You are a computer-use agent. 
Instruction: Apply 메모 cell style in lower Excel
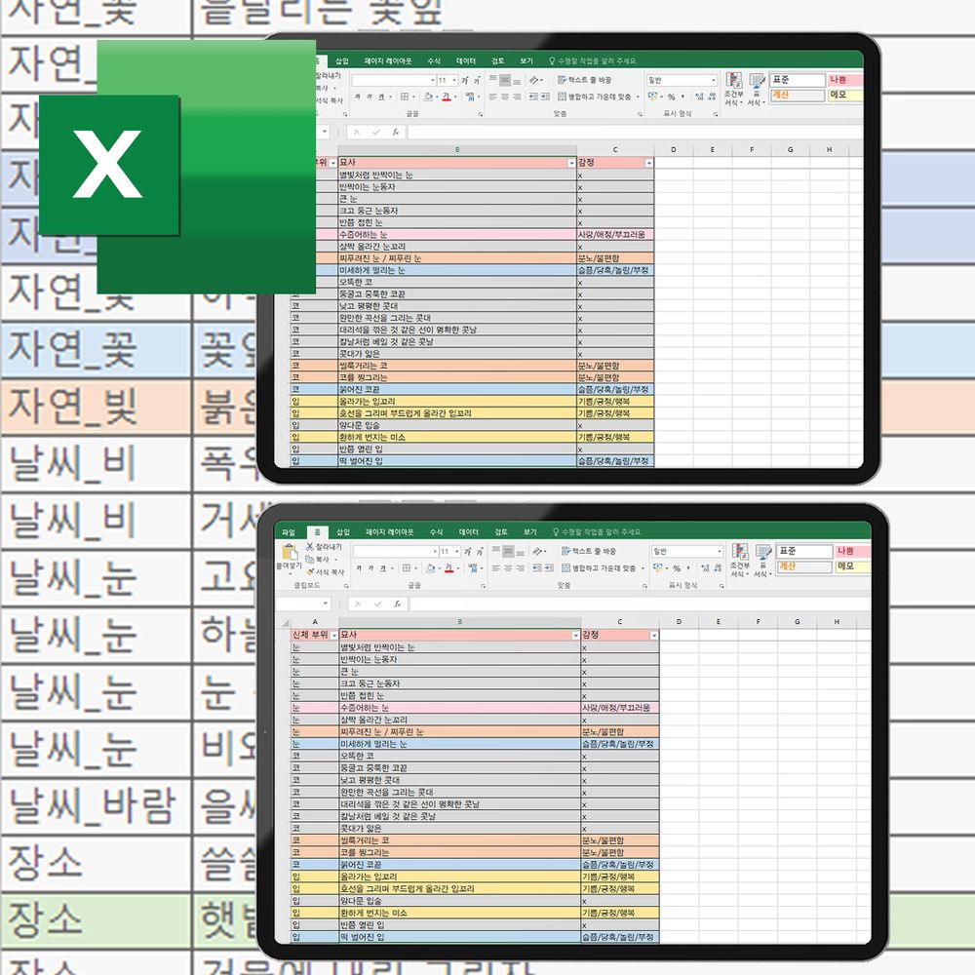tap(853, 566)
